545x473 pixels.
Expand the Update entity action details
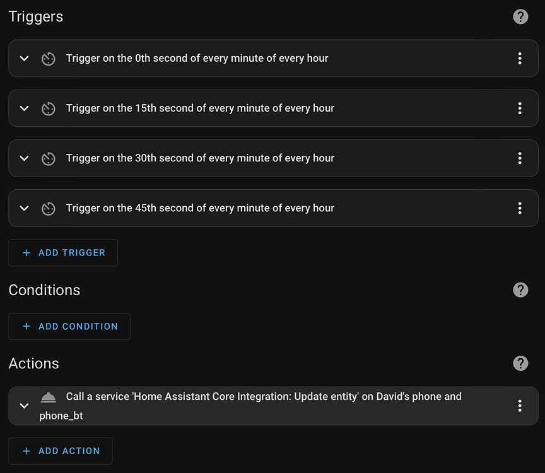coord(24,406)
